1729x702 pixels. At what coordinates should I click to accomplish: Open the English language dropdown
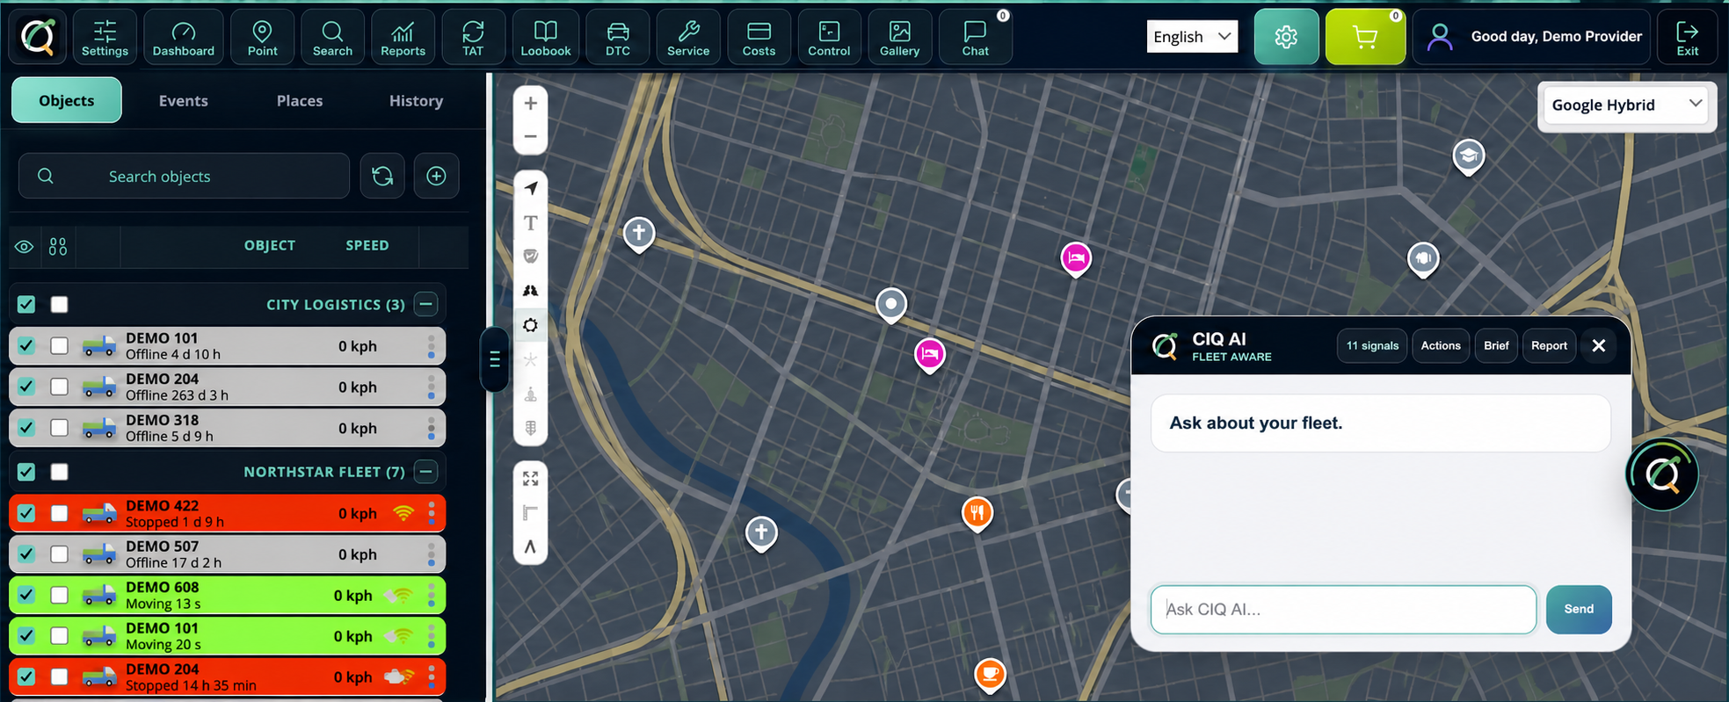[1192, 37]
